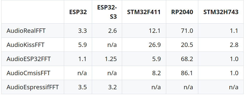
Task: Select the AudioRealFFT row label
Action: coord(26,31)
